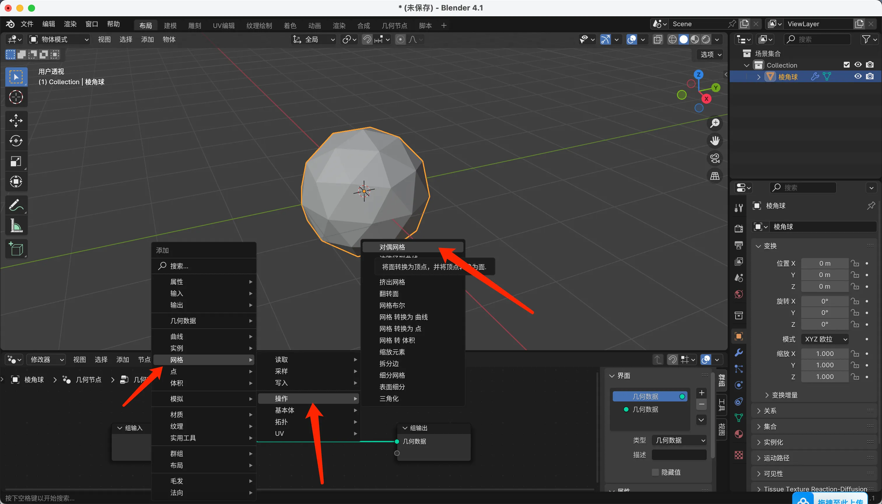The height and width of the screenshot is (504, 882).
Task: Toggle visibility eye of 棱角球 object
Action: (858, 77)
